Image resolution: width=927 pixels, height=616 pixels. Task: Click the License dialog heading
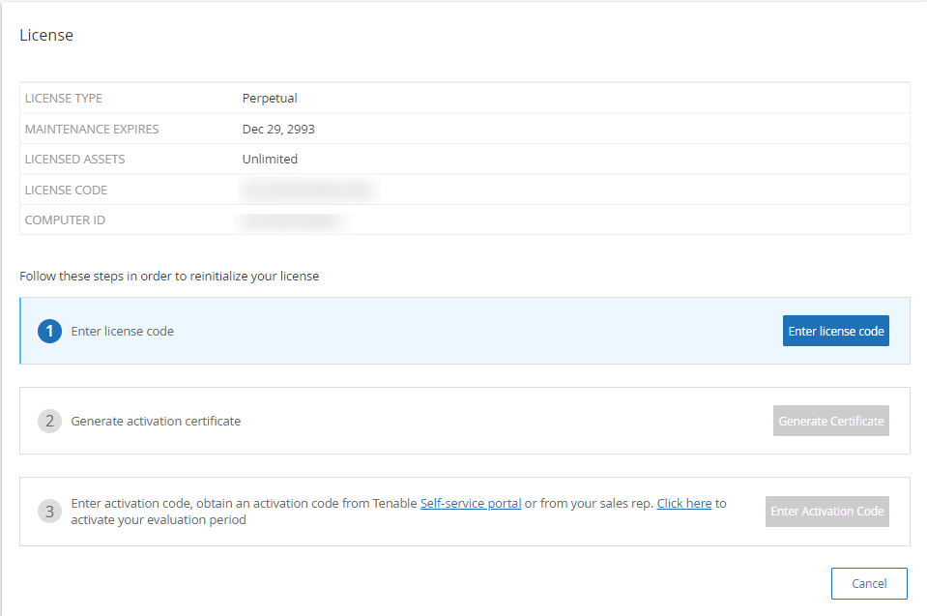click(x=46, y=36)
